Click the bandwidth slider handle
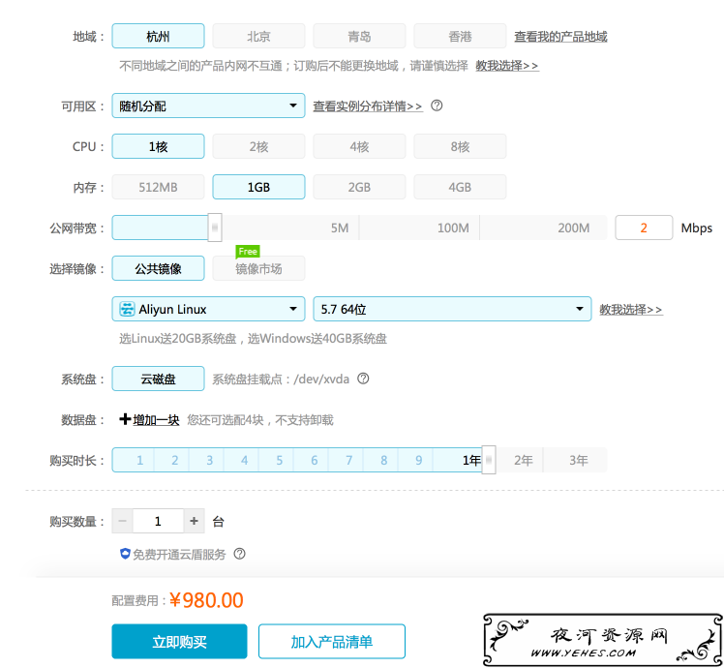 (x=215, y=228)
